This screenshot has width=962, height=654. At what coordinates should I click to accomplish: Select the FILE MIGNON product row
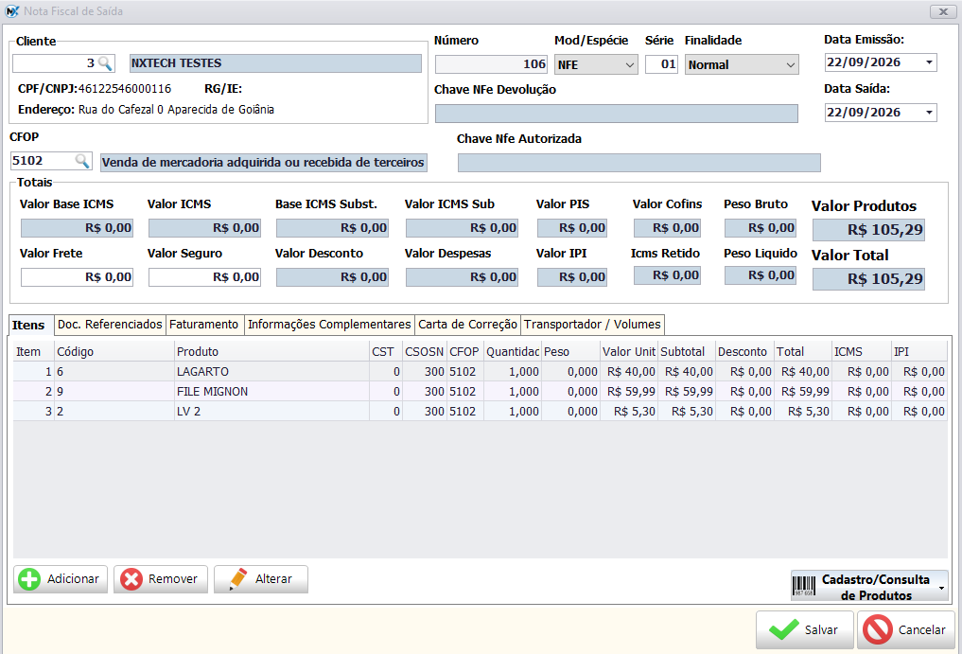[x=480, y=391]
